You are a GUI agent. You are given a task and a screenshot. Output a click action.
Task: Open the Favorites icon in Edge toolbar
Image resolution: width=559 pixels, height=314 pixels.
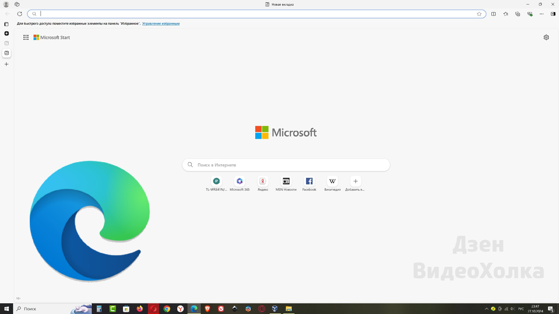505,14
